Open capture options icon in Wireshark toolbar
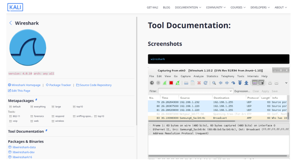 (x=158, y=83)
